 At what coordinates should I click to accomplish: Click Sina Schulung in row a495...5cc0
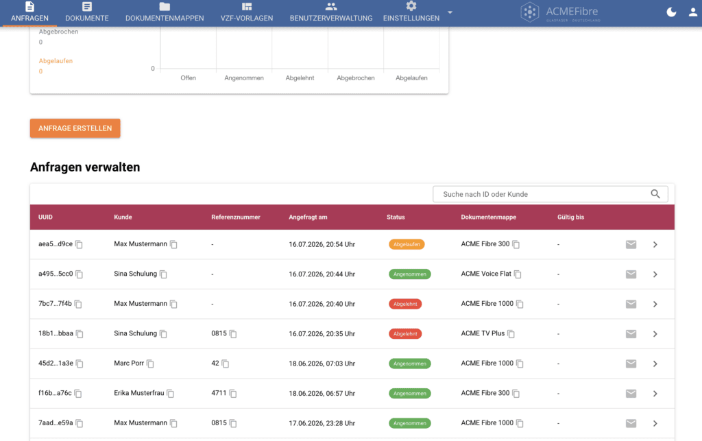(135, 274)
